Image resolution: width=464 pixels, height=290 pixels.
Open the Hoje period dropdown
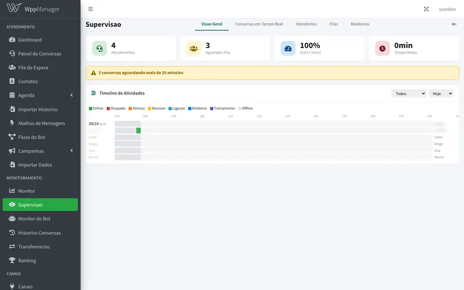click(441, 93)
